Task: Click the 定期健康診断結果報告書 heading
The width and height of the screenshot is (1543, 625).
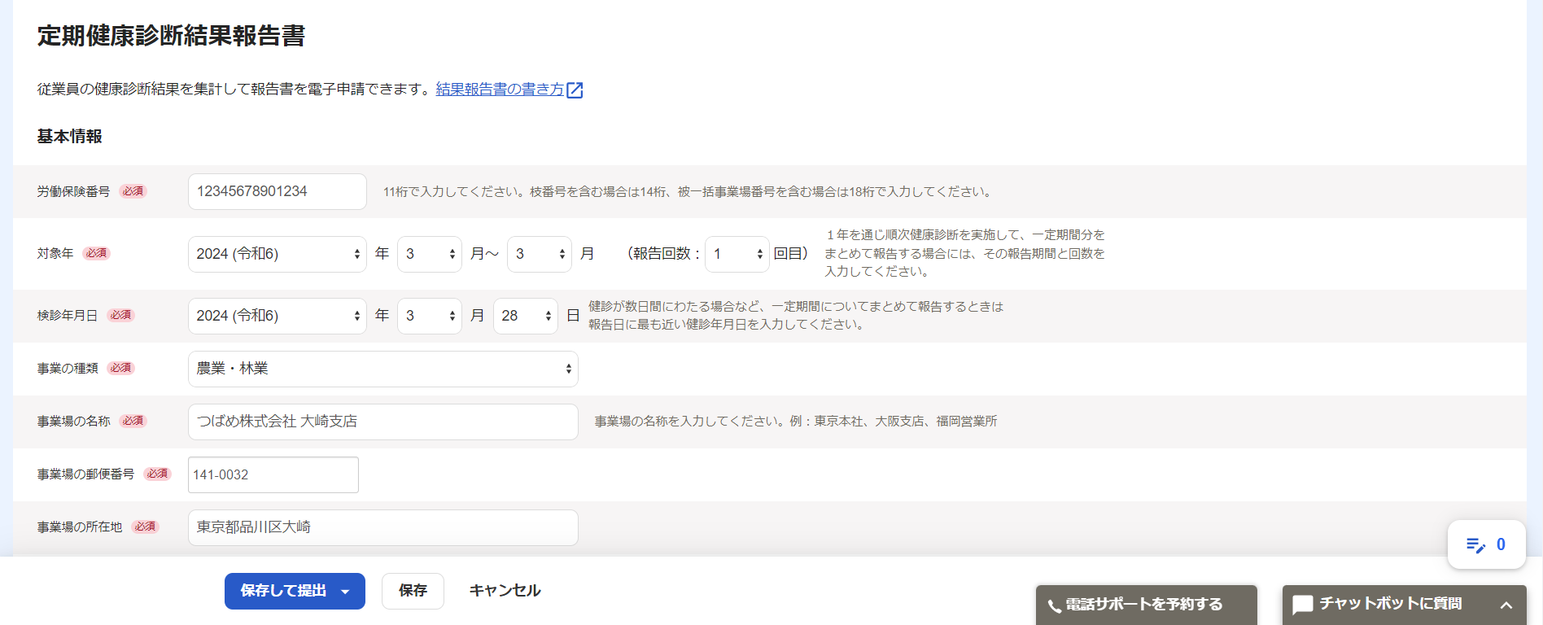Action: (x=171, y=36)
